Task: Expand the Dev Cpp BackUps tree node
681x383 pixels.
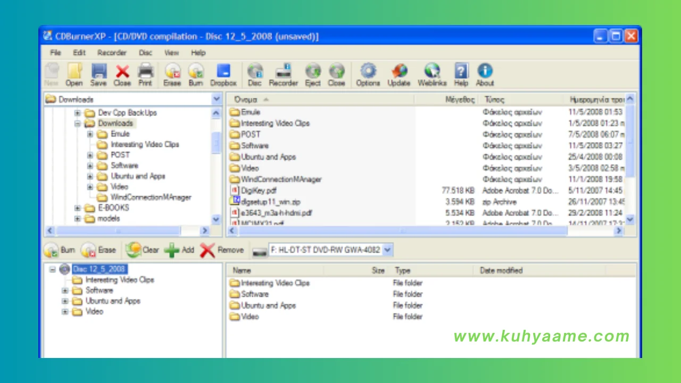Action: pyautogui.click(x=78, y=113)
